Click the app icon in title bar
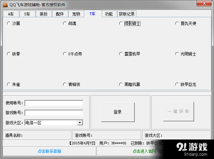Screen dimensions: 214x159 (5, 5)
